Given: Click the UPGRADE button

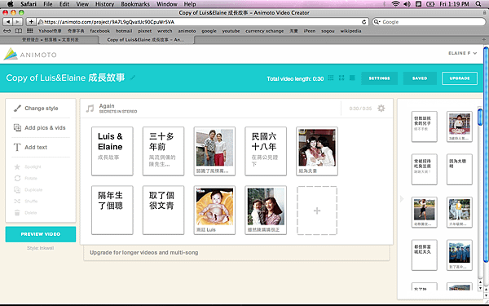Looking at the screenshot, I should [460, 78].
